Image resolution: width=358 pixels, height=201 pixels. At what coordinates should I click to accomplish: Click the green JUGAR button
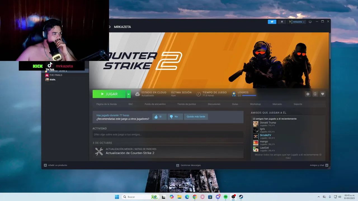tap(109, 94)
